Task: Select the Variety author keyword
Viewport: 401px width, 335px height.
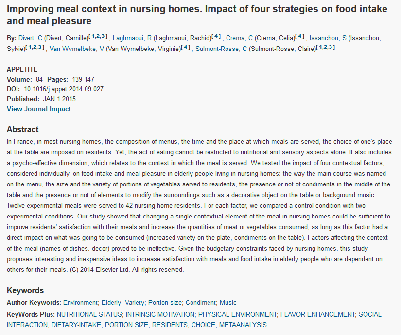Action: [135, 303]
